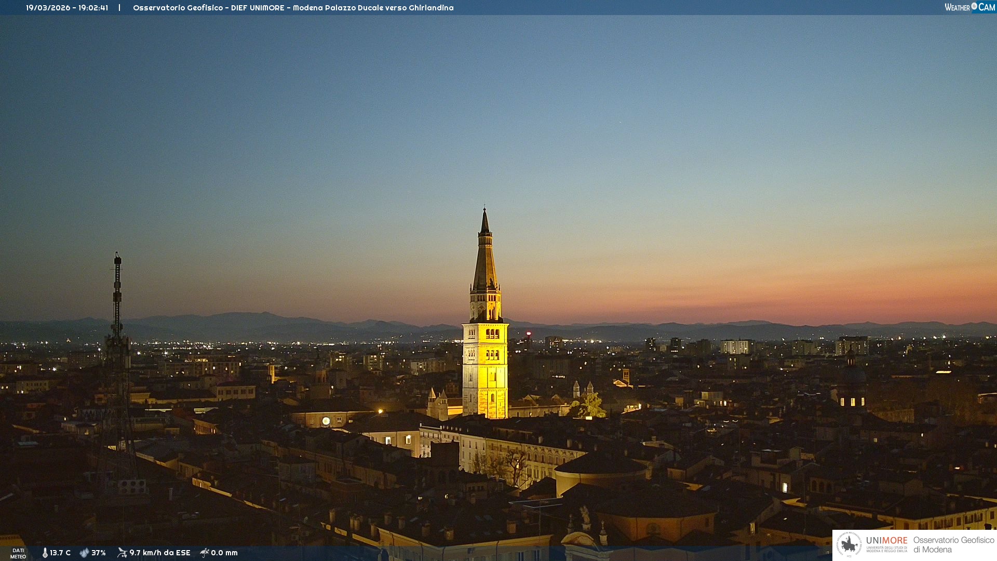The height and width of the screenshot is (561, 997).
Task: Click the 0.0 mm rainfall value
Action: 224,553
